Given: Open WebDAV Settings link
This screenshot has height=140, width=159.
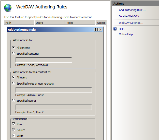Looking at the screenshot, I should (x=131, y=23).
